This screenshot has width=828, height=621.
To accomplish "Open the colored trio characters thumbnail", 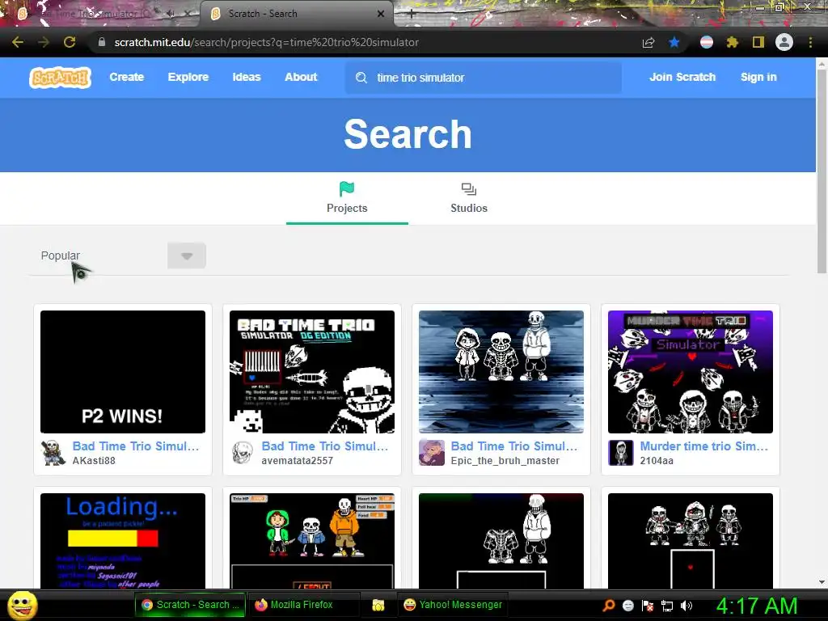I will [x=312, y=541].
